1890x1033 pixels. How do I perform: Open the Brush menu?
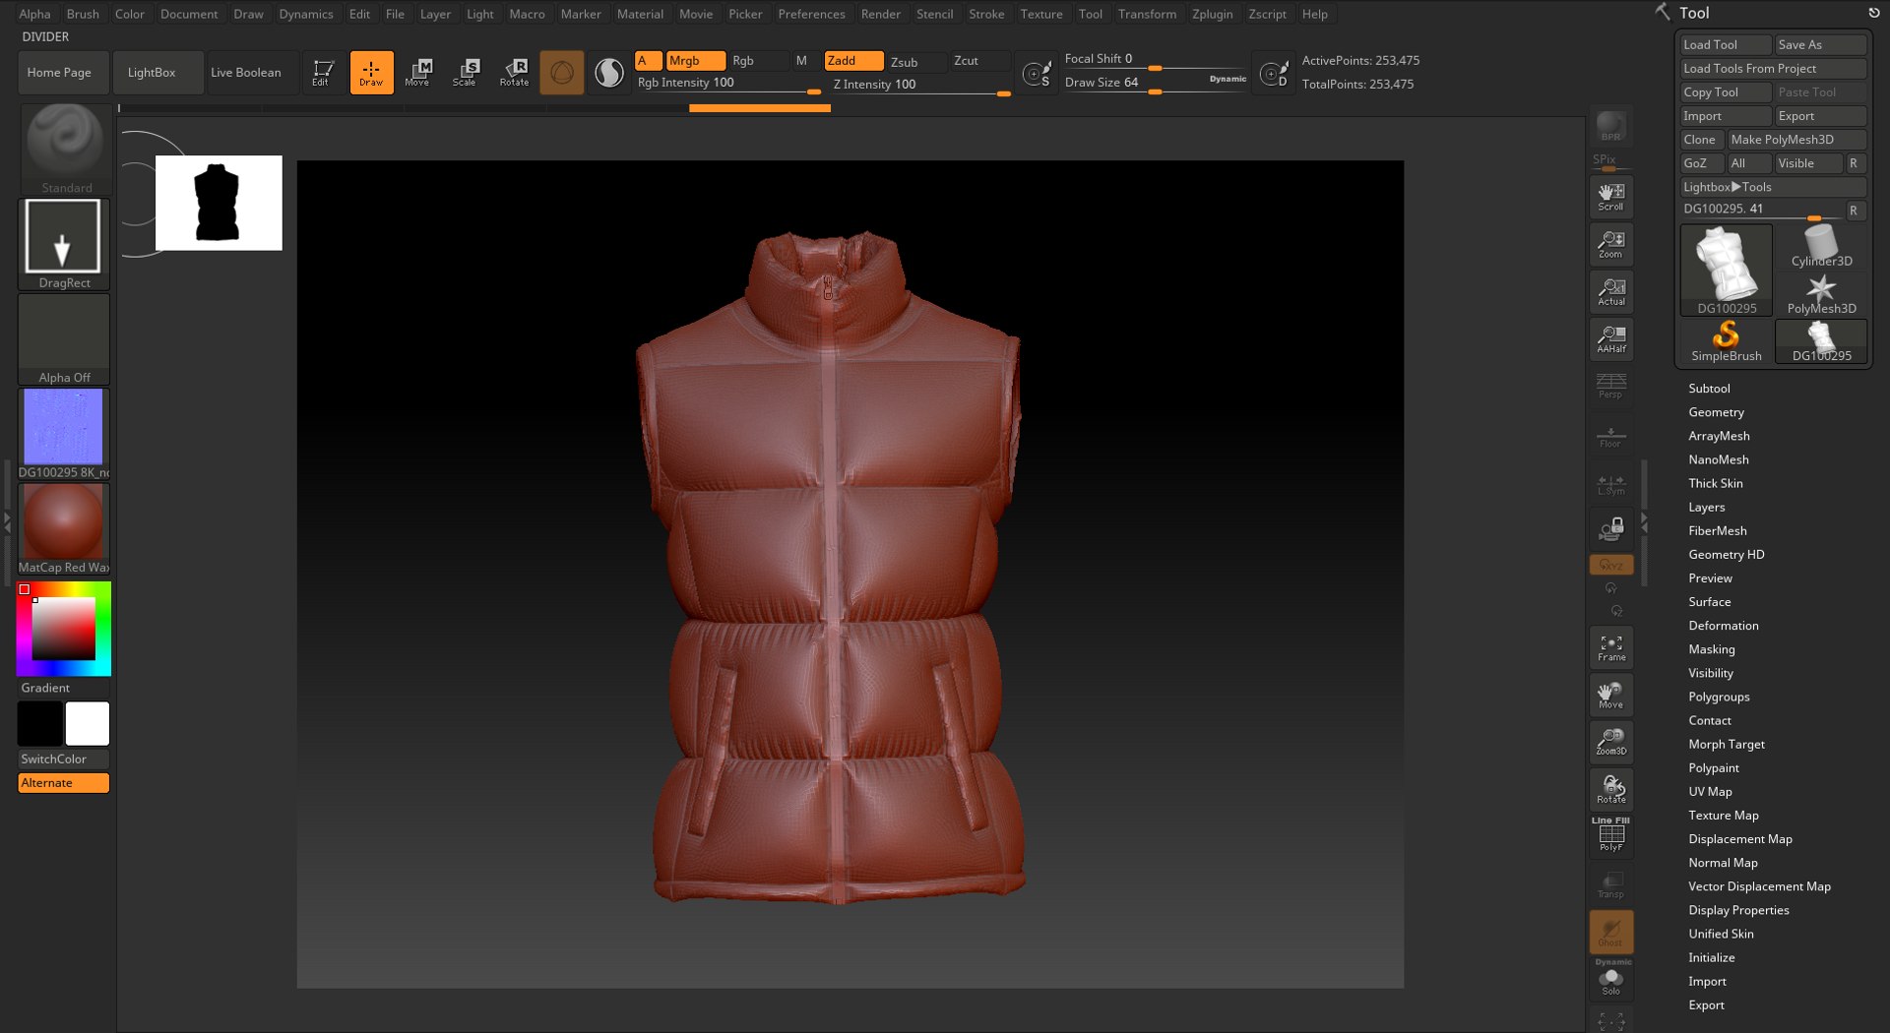click(83, 14)
